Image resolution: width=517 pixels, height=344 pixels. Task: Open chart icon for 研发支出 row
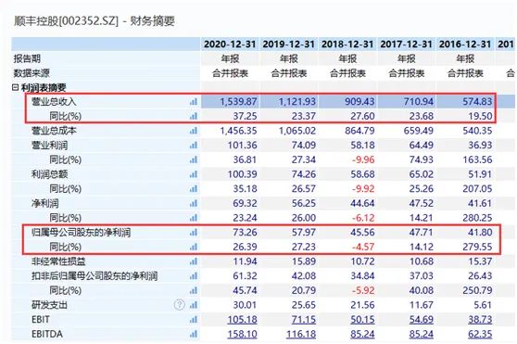[194, 305]
